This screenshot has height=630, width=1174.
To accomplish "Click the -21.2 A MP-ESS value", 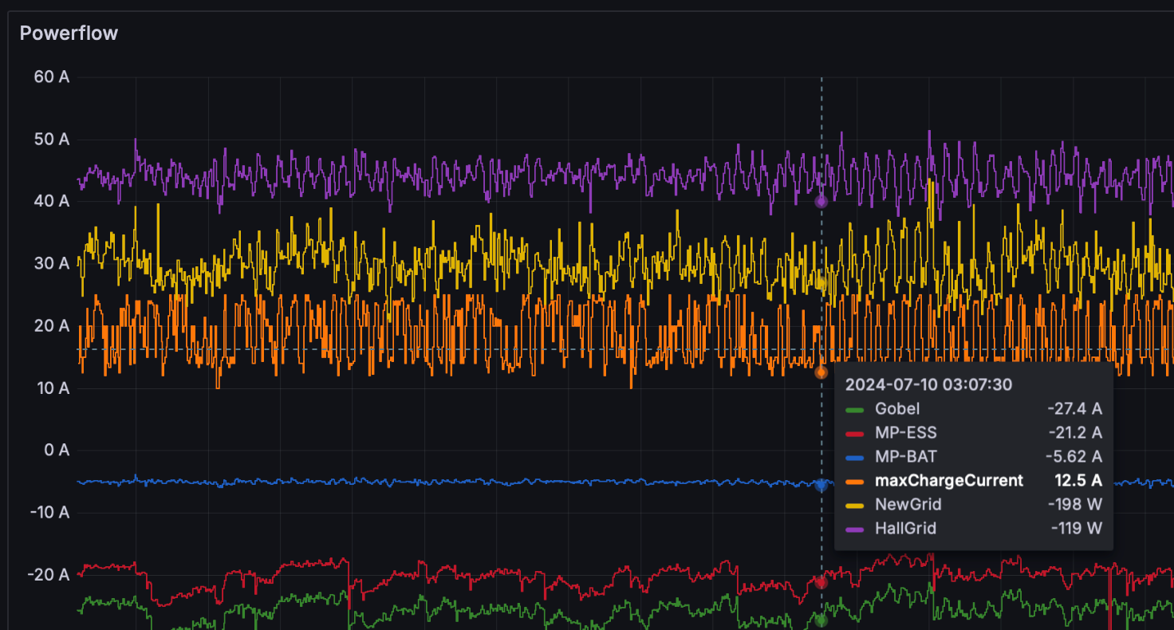I will coord(1075,433).
